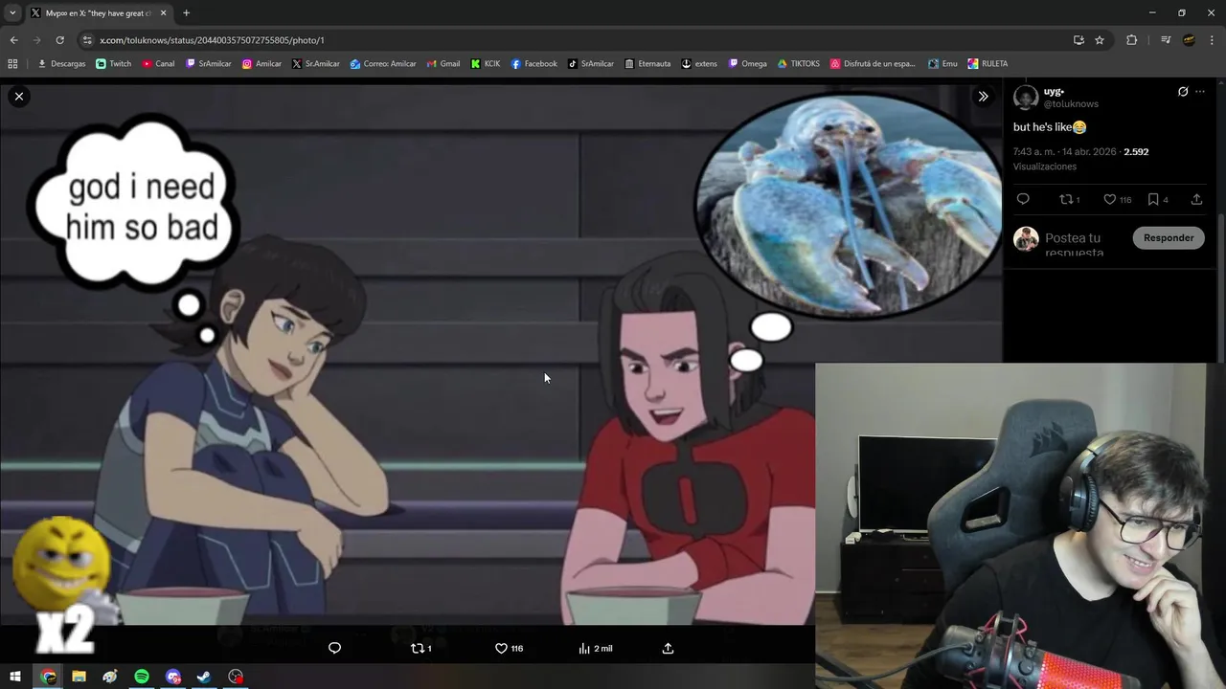Like using heart below the photo
The image size is (1226, 689).
[x=509, y=648]
